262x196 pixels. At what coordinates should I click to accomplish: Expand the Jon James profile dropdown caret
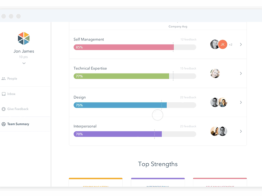coord(24,63)
